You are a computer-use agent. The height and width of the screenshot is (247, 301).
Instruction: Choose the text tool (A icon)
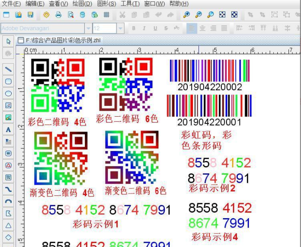coord(8,130)
